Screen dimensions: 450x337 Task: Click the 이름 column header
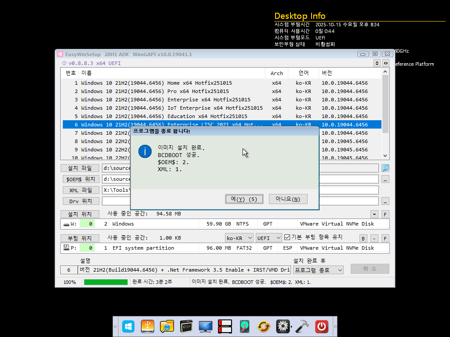(x=172, y=73)
